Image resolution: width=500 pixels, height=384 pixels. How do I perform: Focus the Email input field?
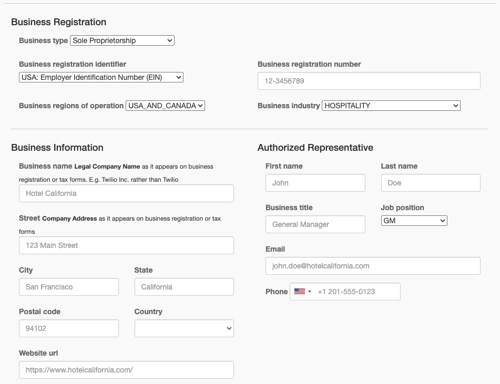click(x=373, y=266)
